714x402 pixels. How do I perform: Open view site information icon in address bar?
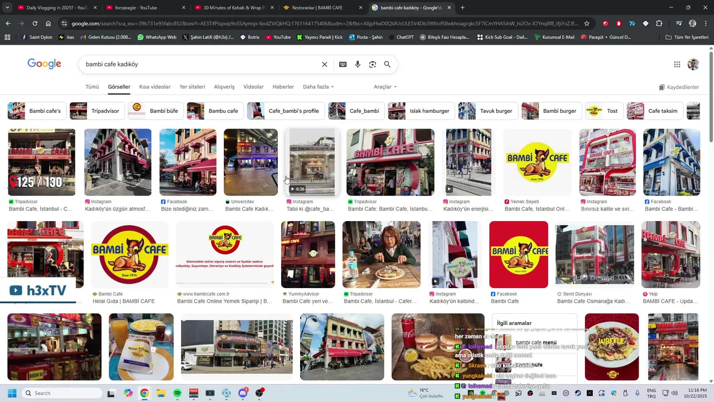pos(65,23)
